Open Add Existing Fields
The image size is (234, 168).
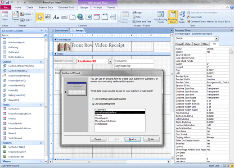coord(161,17)
